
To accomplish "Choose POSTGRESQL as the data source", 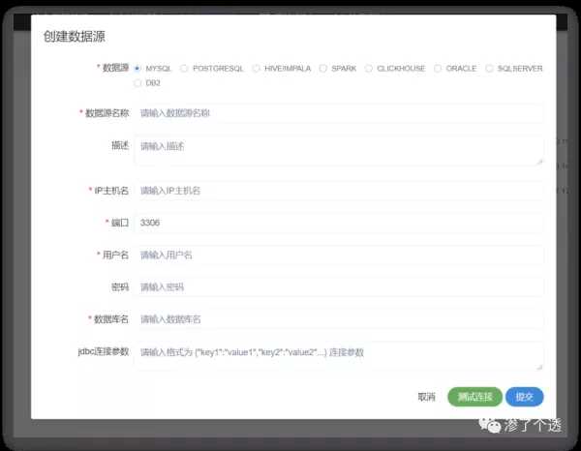I will [x=185, y=69].
